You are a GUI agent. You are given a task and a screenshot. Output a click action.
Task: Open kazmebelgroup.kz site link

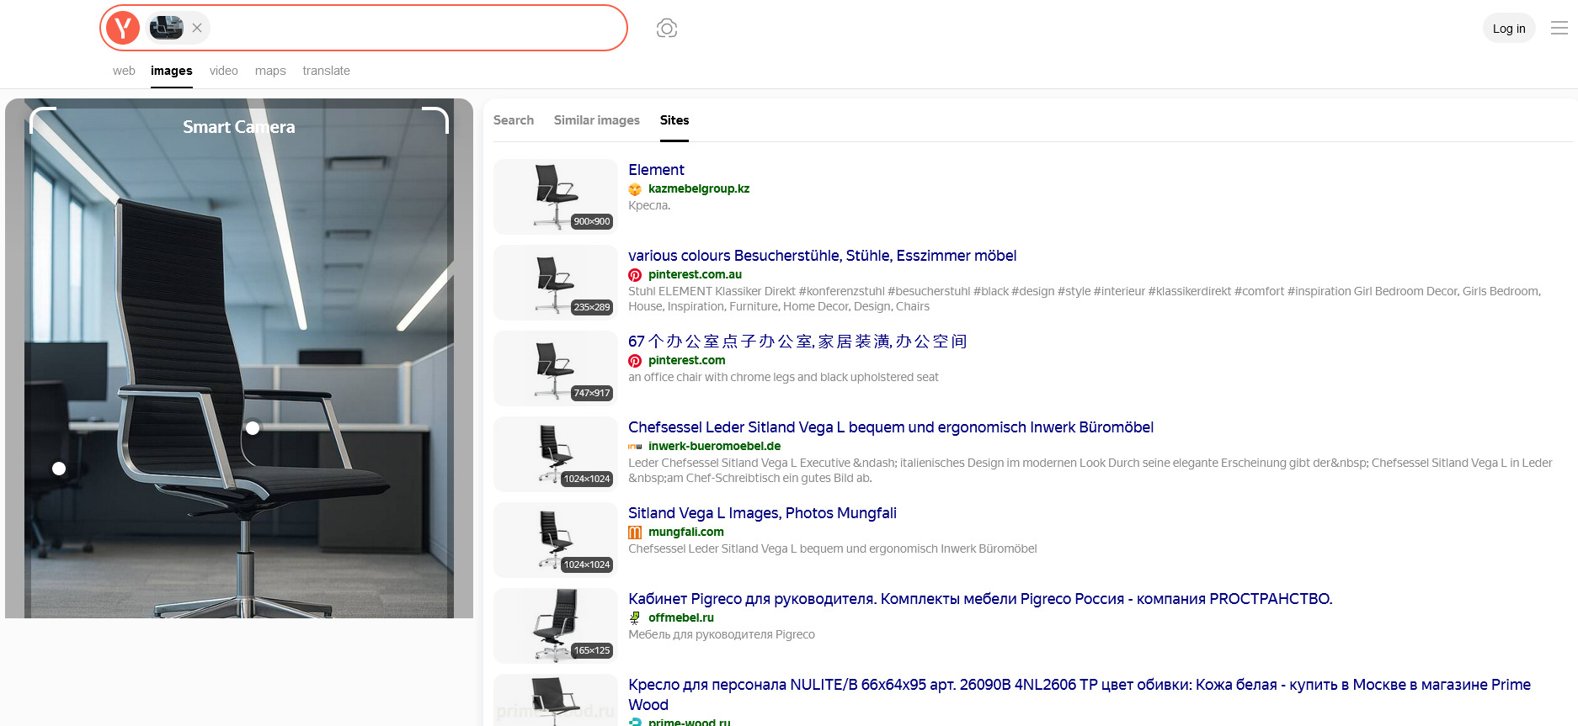tap(699, 188)
